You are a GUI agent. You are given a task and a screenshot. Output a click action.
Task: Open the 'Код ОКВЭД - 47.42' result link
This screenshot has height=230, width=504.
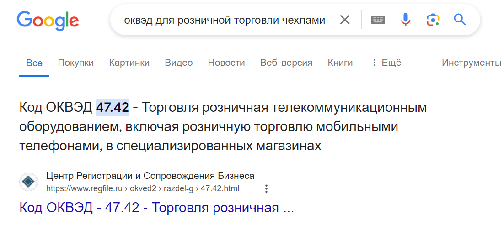click(156, 208)
